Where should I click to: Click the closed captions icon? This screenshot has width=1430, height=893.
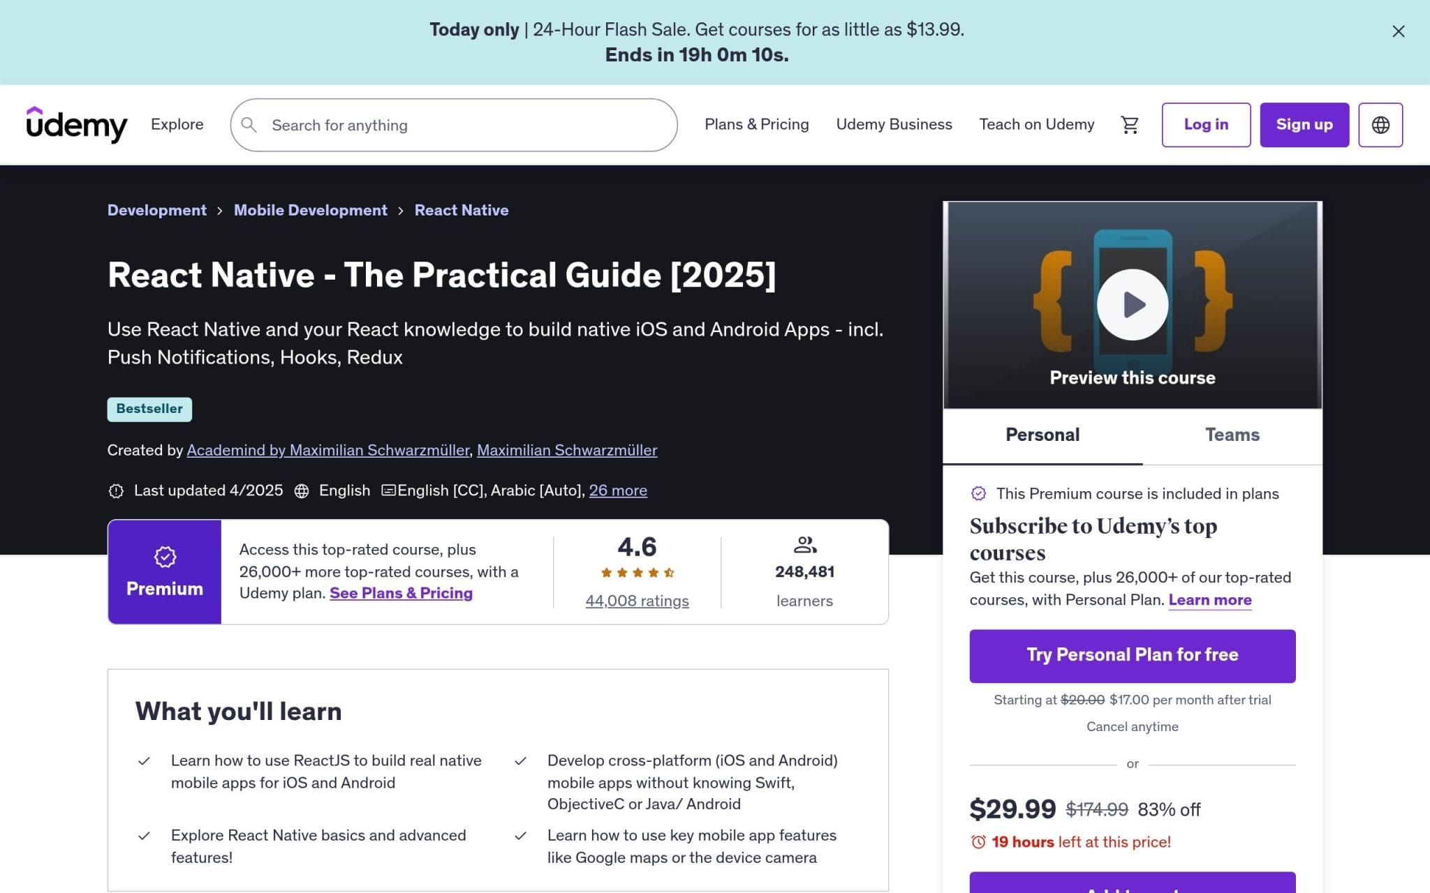(388, 490)
